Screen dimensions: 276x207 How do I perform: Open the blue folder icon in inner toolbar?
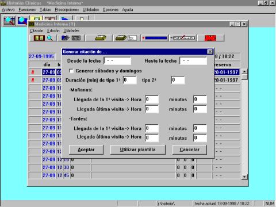66,38
